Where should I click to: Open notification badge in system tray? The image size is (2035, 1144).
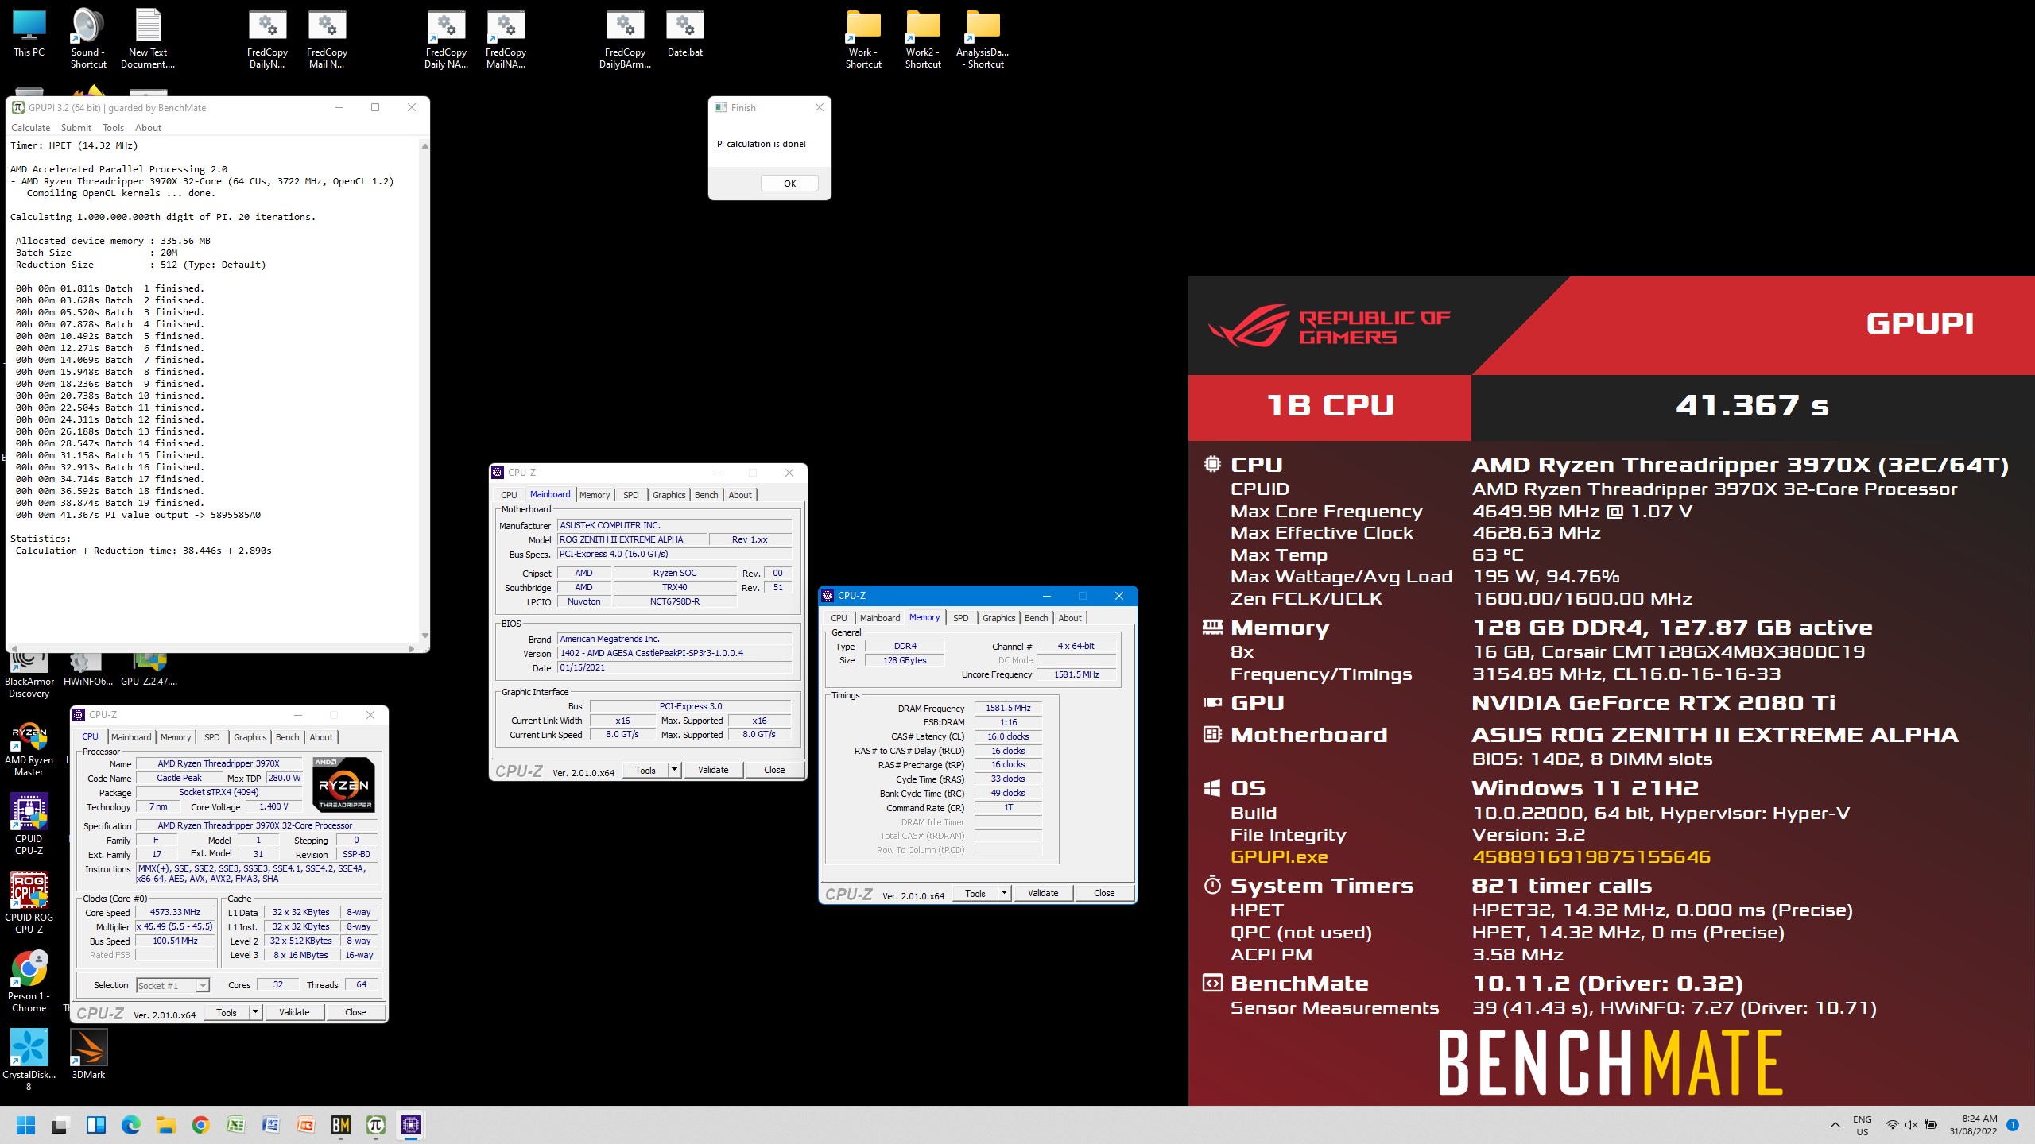tap(2012, 1125)
